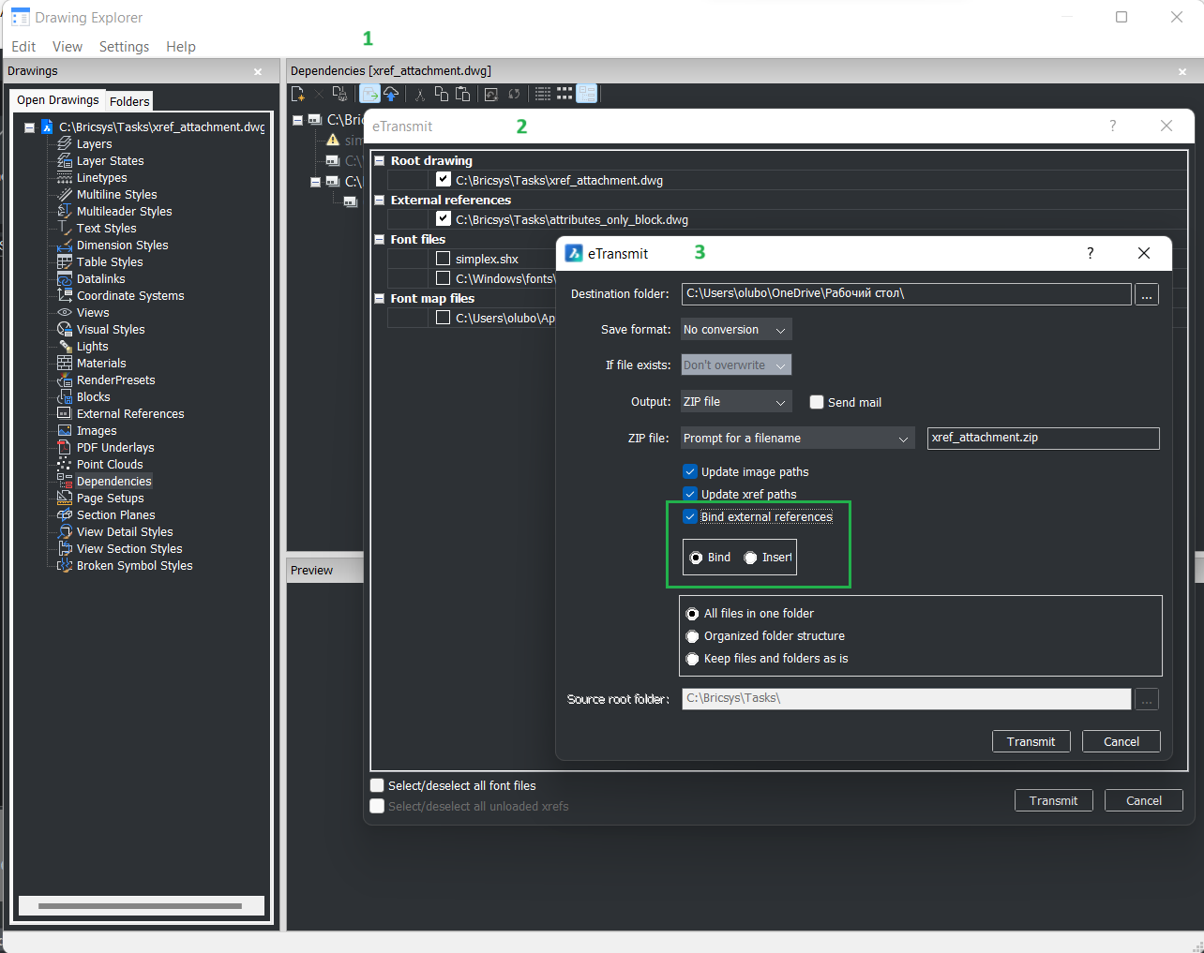Screen dimensions: 1204x953
Task: Click Transmit beside the Source root folder dialog
Action: click(1031, 741)
